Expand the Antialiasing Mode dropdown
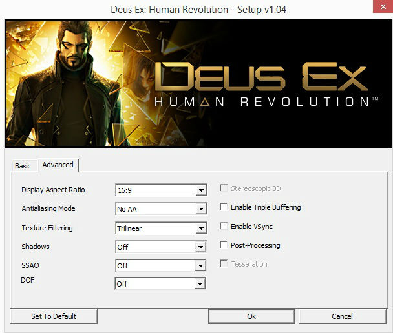The height and width of the screenshot is (333, 393). [201, 209]
